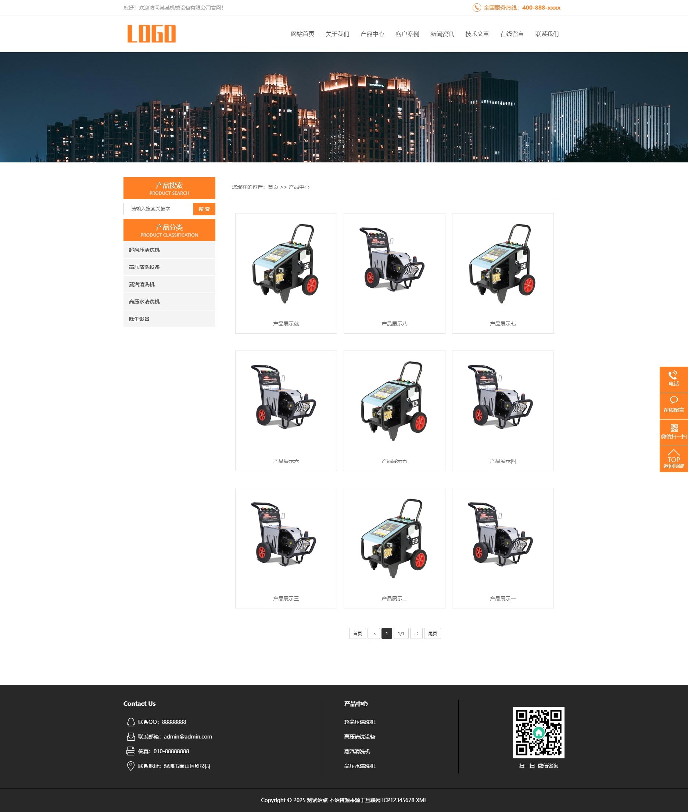Jump to 尾页 last page button
Image resolution: width=688 pixels, height=812 pixels.
[432, 633]
